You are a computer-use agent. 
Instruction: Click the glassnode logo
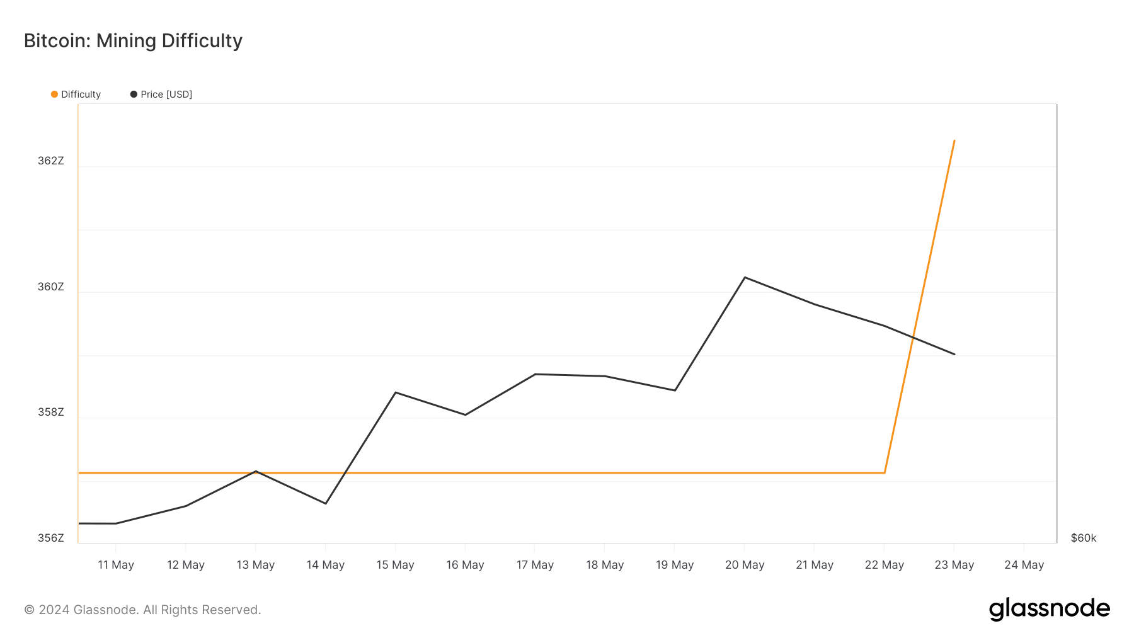point(1049,609)
